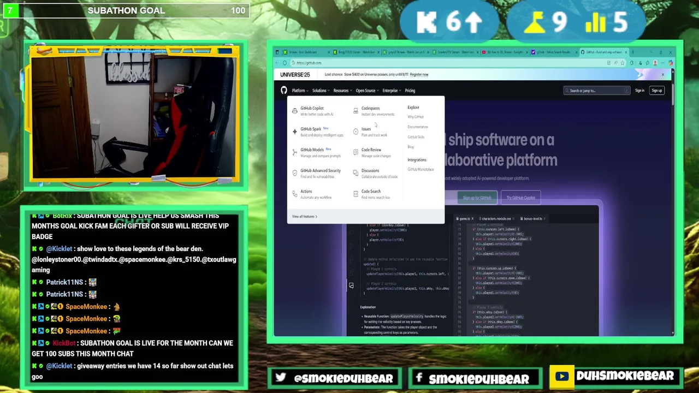Click the Discussions speech bubbles icon
Image resolution: width=699 pixels, height=393 pixels.
(x=356, y=173)
